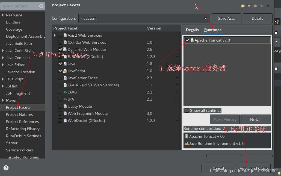Click the JPA facet icon
The image size is (281, 176).
point(65,99)
